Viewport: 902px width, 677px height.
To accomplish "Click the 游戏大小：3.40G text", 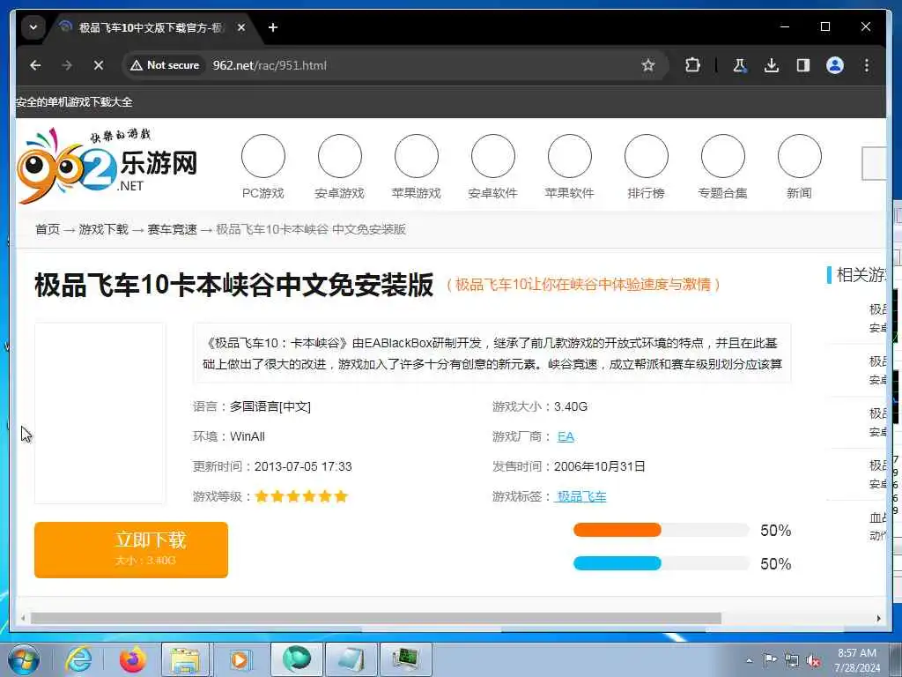I will point(540,406).
